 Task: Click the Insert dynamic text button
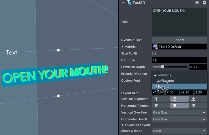[179, 40]
